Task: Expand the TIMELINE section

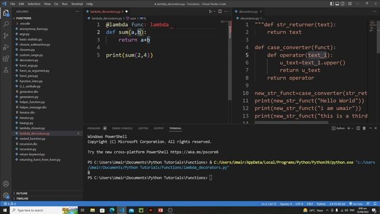Action: (x=22, y=199)
